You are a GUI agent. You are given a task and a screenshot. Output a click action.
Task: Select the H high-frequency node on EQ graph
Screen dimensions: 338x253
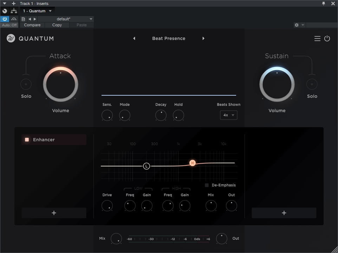tap(192, 163)
